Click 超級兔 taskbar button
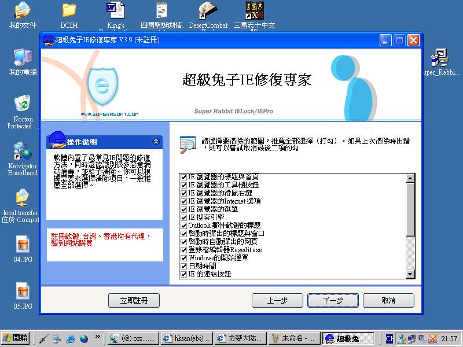Screen dimensions: 463x347 pyautogui.click(x=348, y=338)
